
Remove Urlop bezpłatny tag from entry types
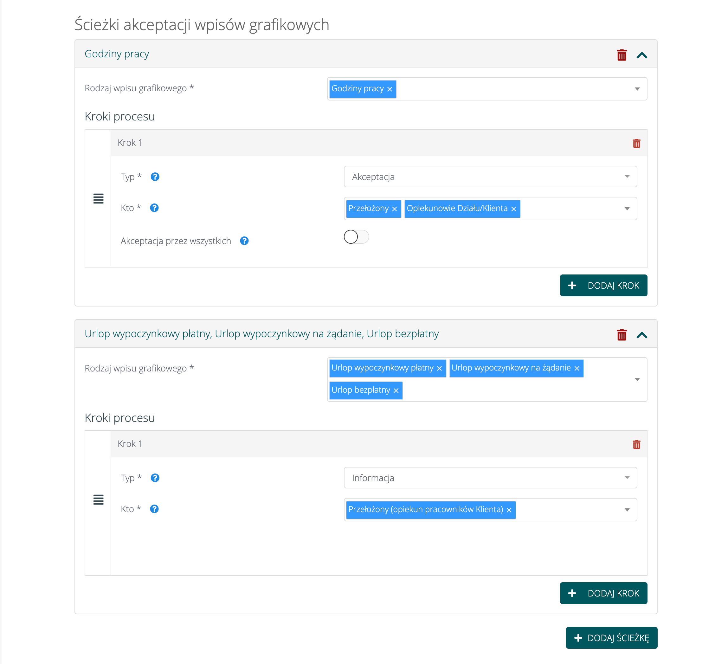click(x=396, y=391)
